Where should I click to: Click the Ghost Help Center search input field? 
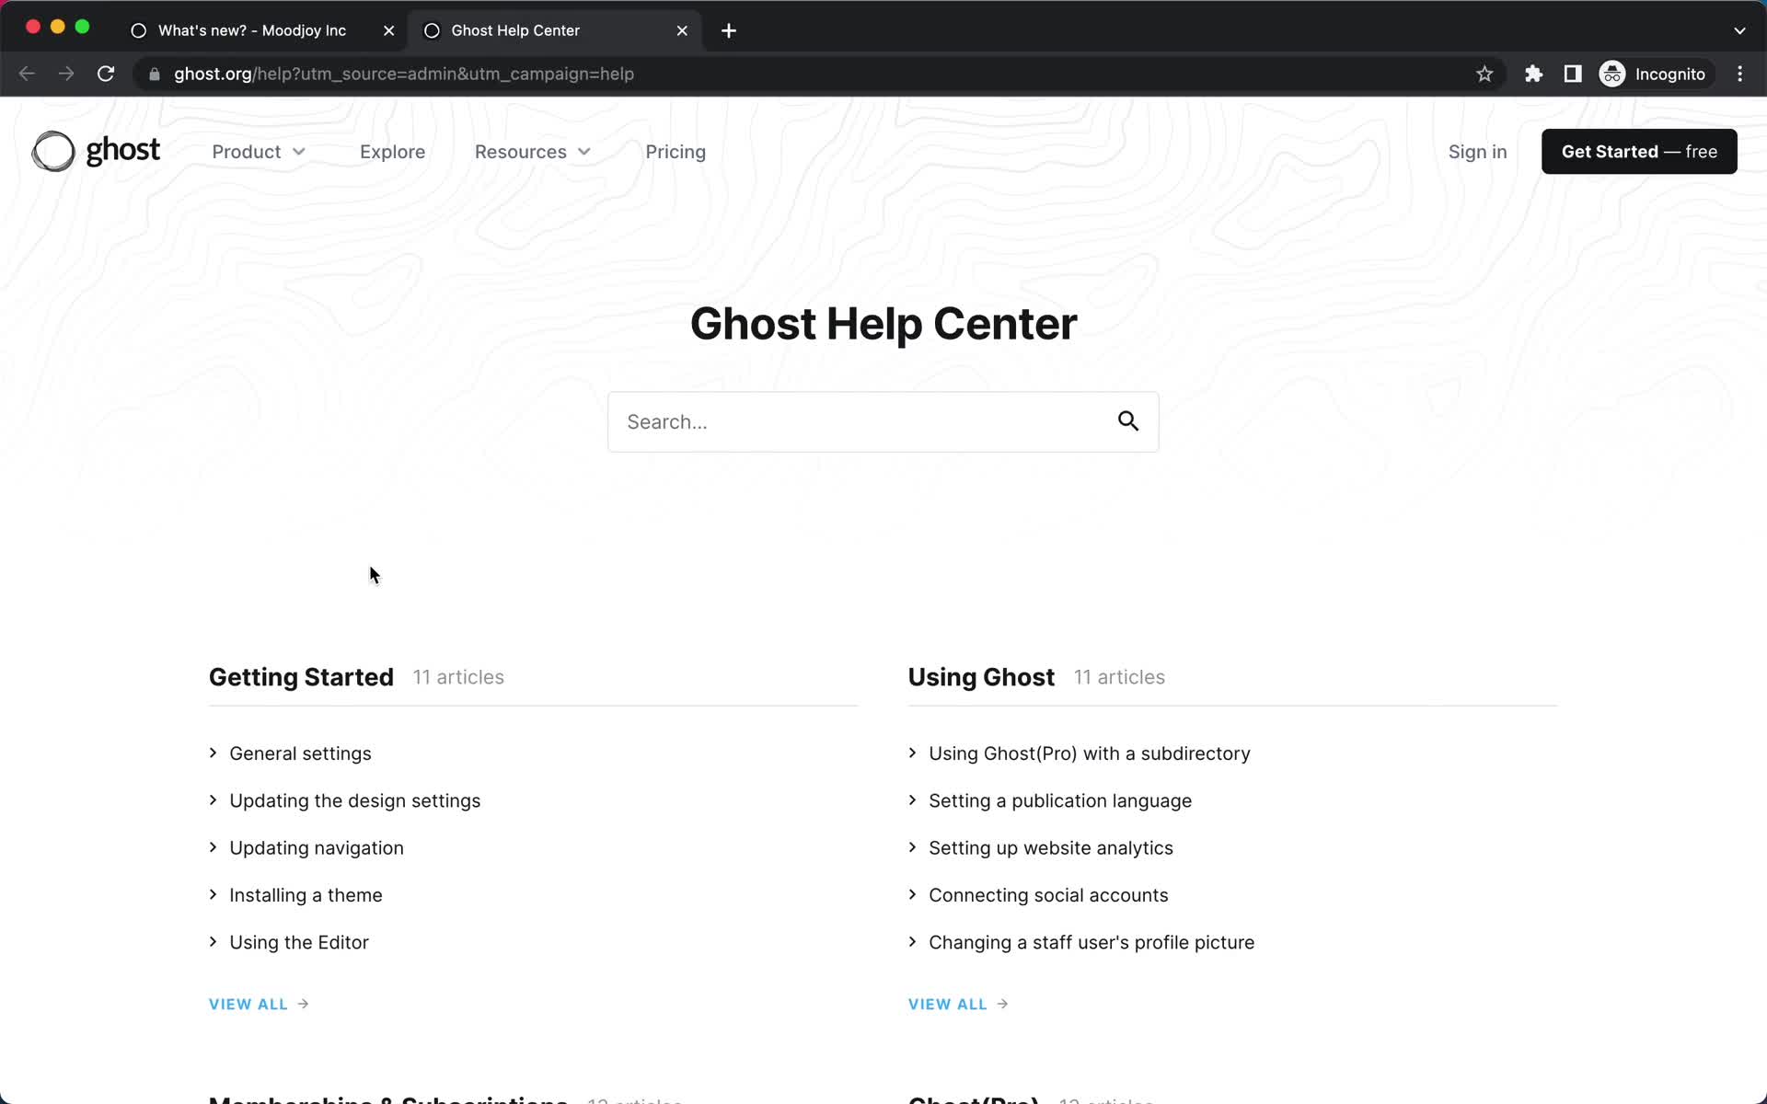(883, 421)
